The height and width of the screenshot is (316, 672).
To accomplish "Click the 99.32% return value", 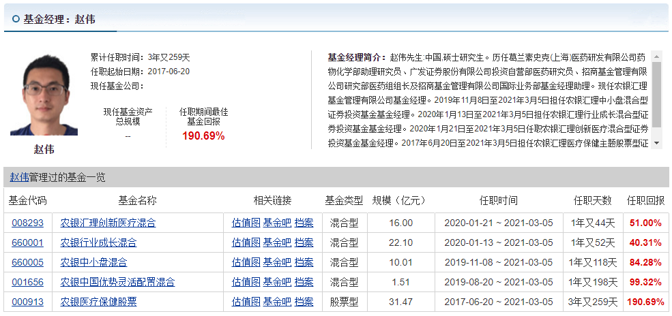I will [646, 282].
